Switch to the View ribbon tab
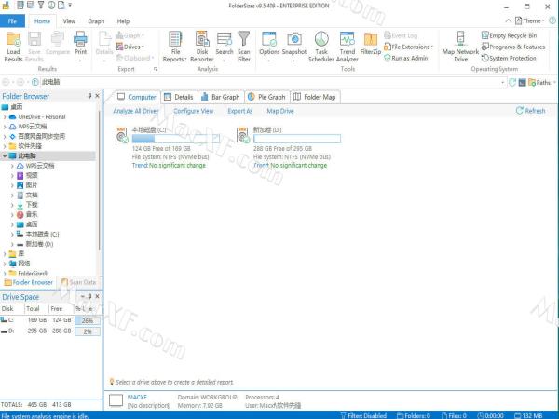This screenshot has height=419, width=559. (69, 21)
